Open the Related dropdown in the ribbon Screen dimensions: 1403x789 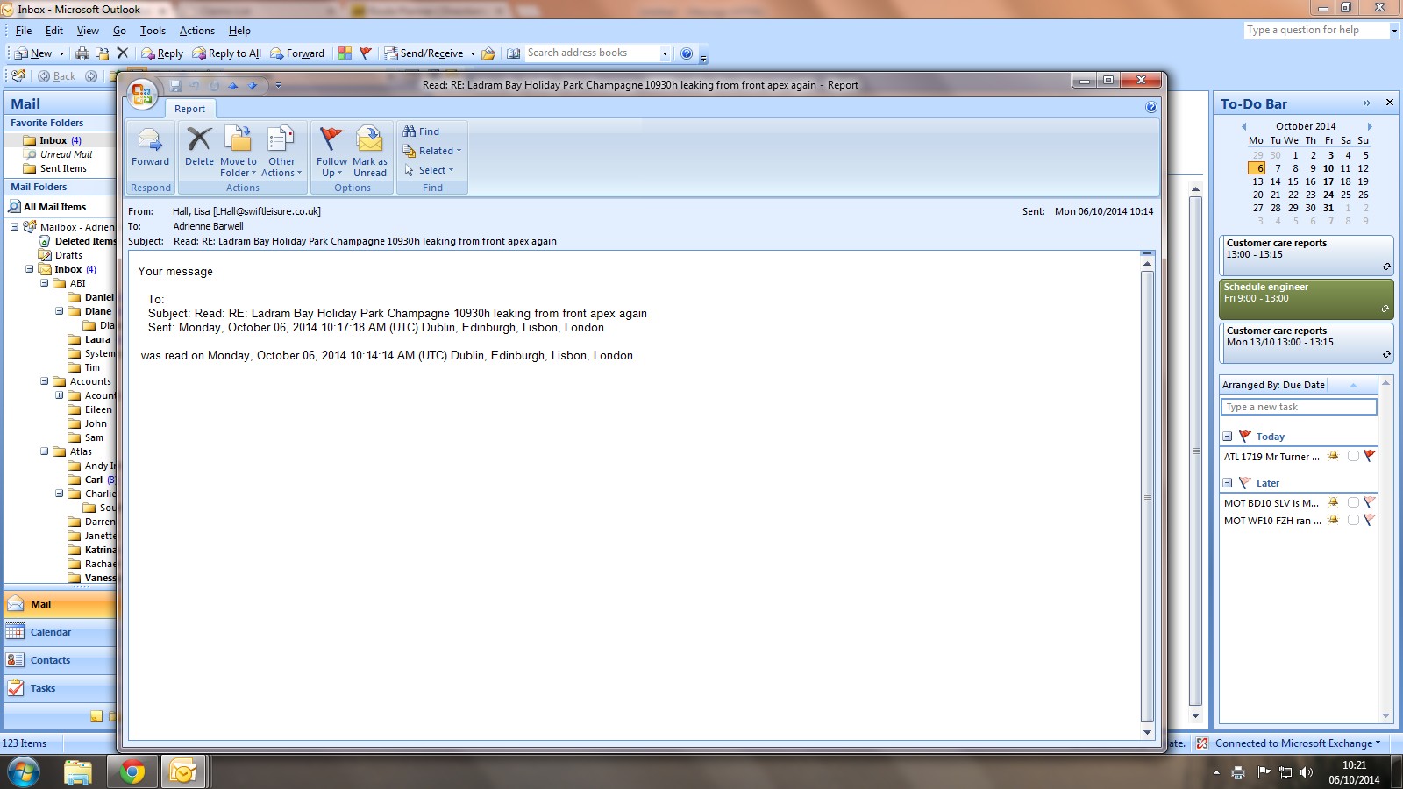click(432, 151)
